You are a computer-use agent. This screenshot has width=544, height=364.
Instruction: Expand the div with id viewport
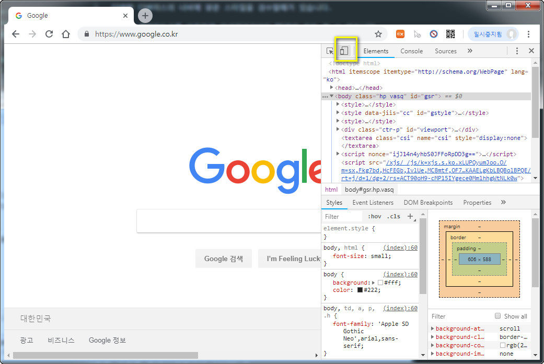point(338,130)
